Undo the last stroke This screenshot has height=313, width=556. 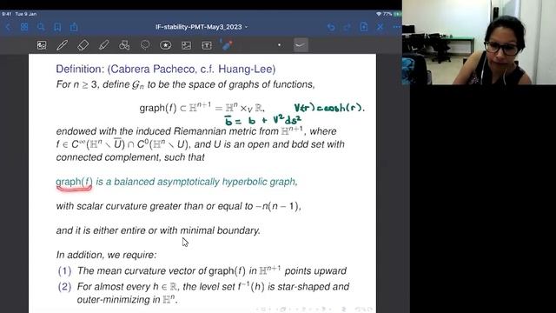pos(331,27)
